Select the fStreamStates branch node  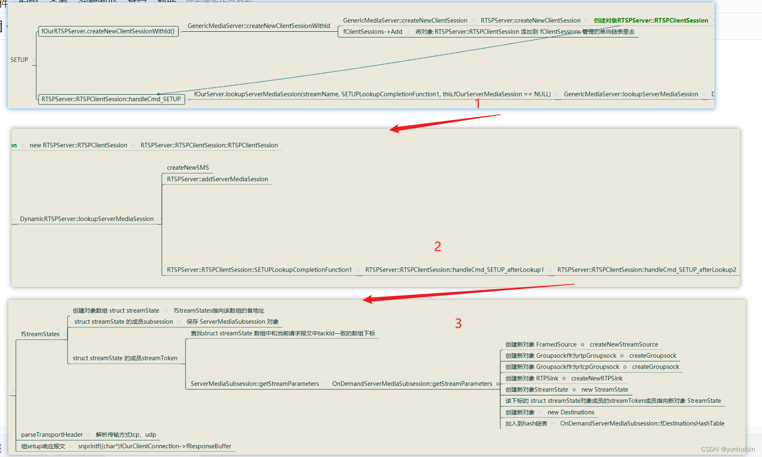pos(40,334)
